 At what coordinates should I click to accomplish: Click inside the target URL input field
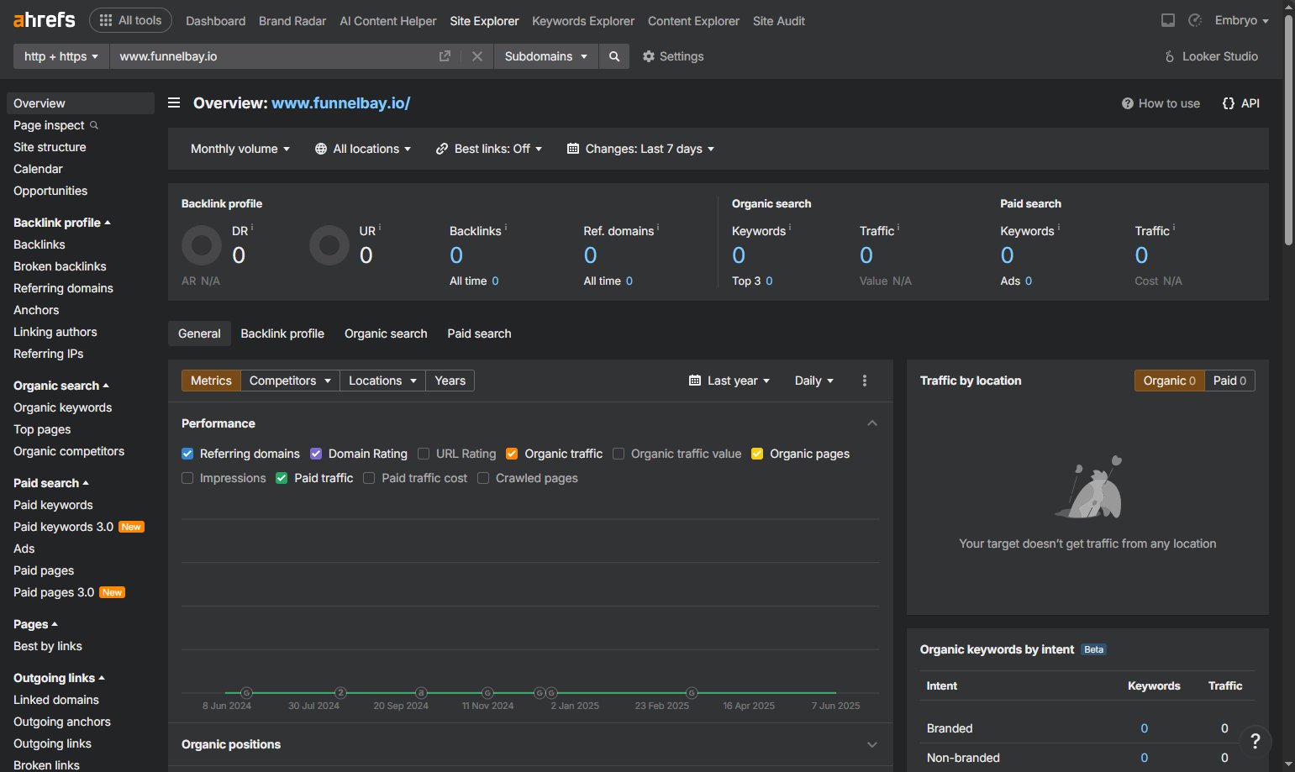click(271, 56)
